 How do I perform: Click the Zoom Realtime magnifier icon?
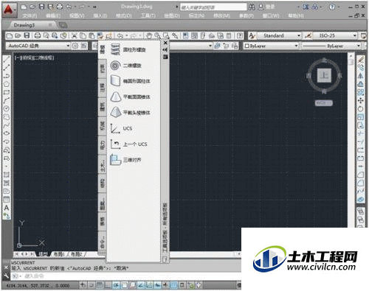(x=157, y=36)
